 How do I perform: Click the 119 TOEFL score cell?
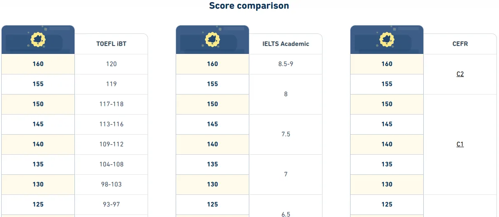click(111, 84)
